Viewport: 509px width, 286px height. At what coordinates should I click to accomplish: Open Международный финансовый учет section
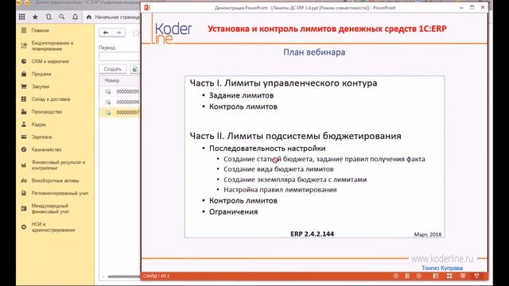tap(50, 208)
